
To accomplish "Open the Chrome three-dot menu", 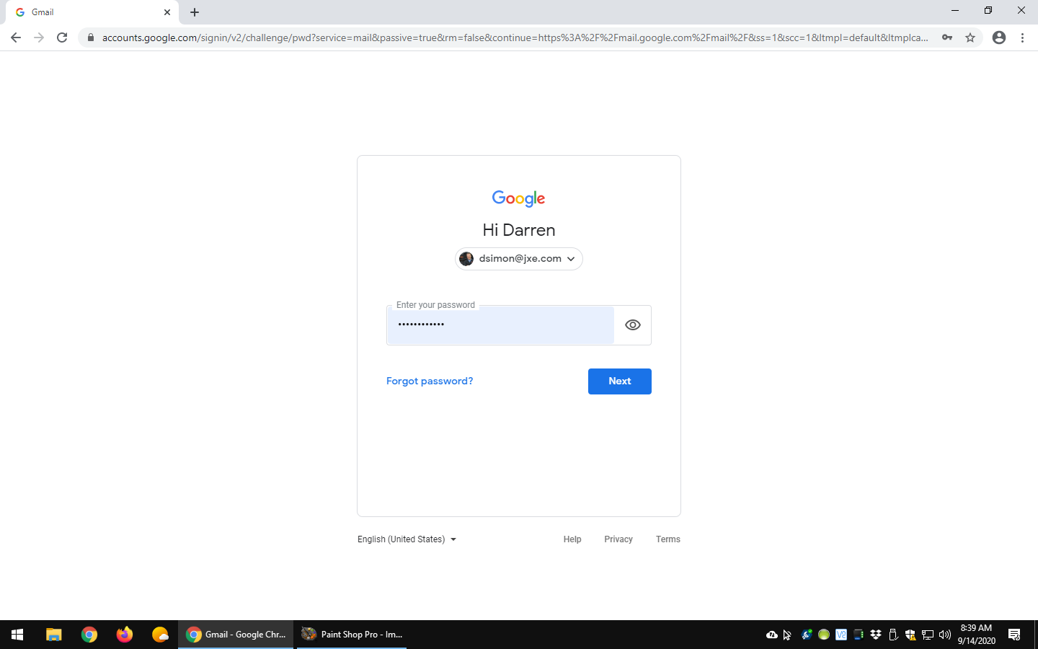I will [1022, 37].
